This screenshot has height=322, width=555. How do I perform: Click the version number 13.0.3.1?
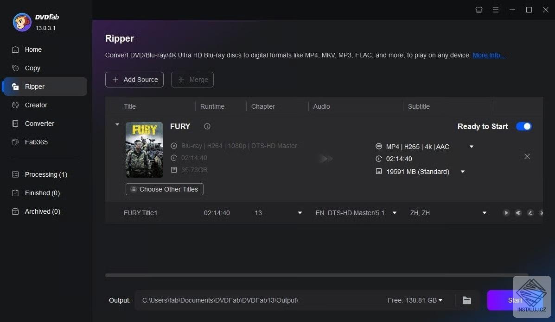point(45,28)
